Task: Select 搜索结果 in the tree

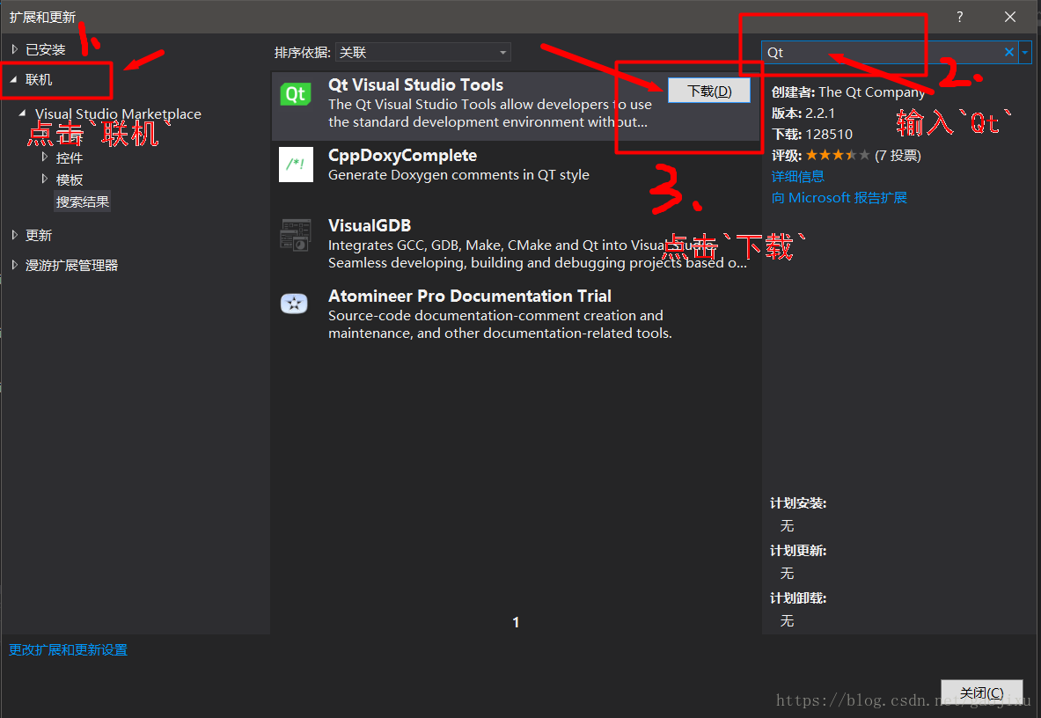Action: (x=83, y=201)
